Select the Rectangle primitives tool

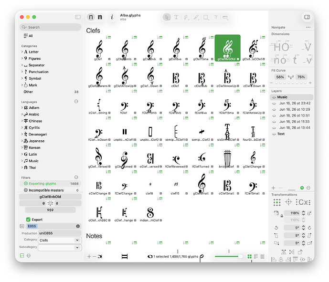pos(206,17)
